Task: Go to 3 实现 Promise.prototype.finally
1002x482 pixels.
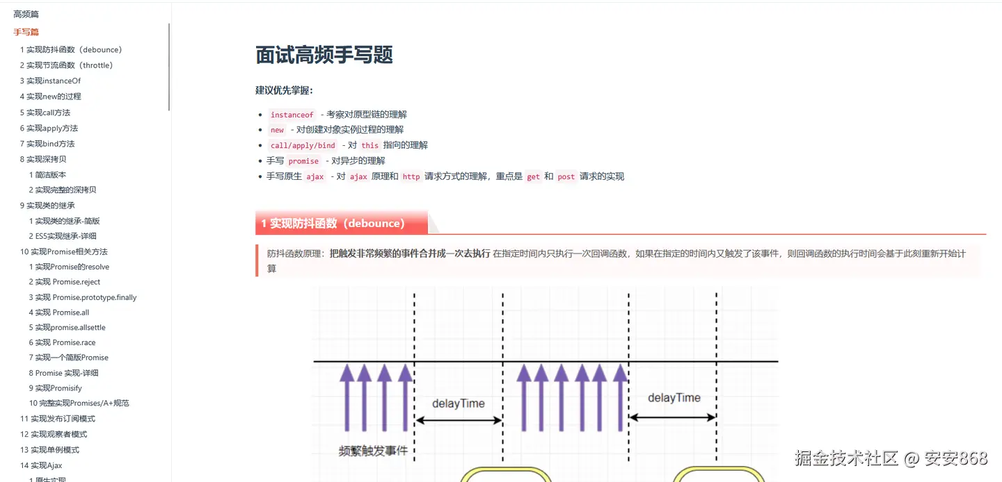Action: click(x=83, y=297)
